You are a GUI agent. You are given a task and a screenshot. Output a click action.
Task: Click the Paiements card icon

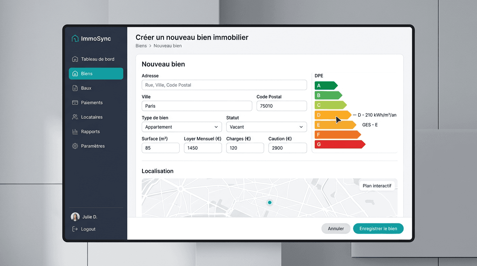tap(75, 103)
